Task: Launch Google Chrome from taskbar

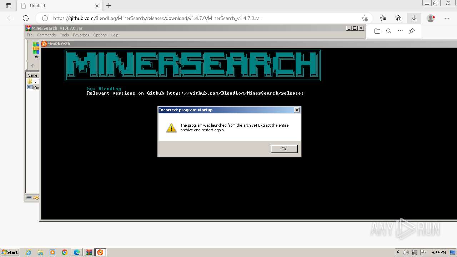Action: pyautogui.click(x=65, y=252)
